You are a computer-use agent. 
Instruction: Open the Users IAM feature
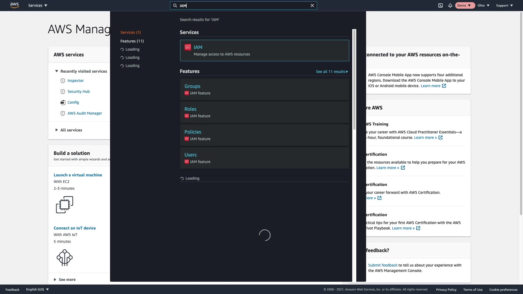pos(264,158)
